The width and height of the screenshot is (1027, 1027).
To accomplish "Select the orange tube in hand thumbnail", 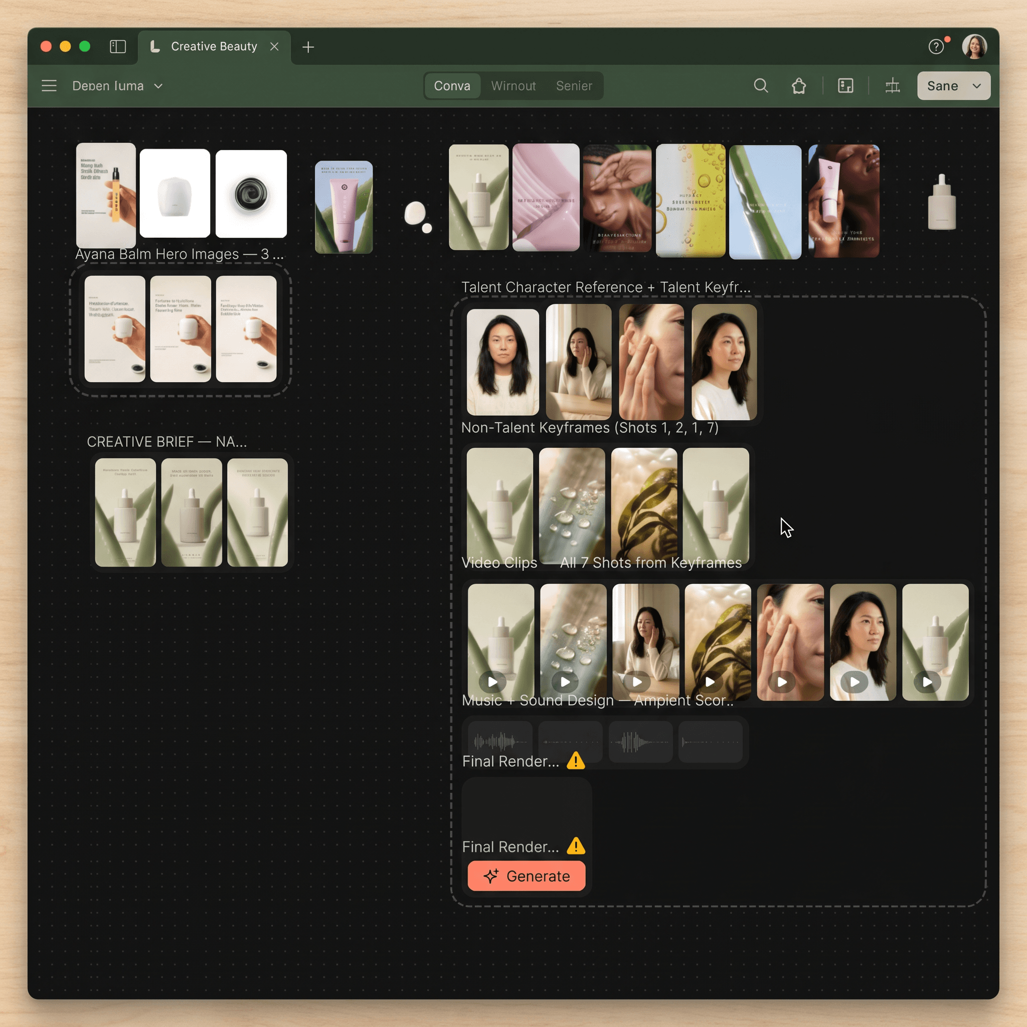I will pos(106,195).
